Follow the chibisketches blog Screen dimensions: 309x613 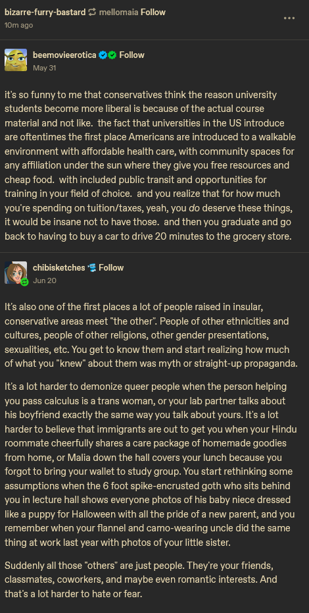point(111,268)
